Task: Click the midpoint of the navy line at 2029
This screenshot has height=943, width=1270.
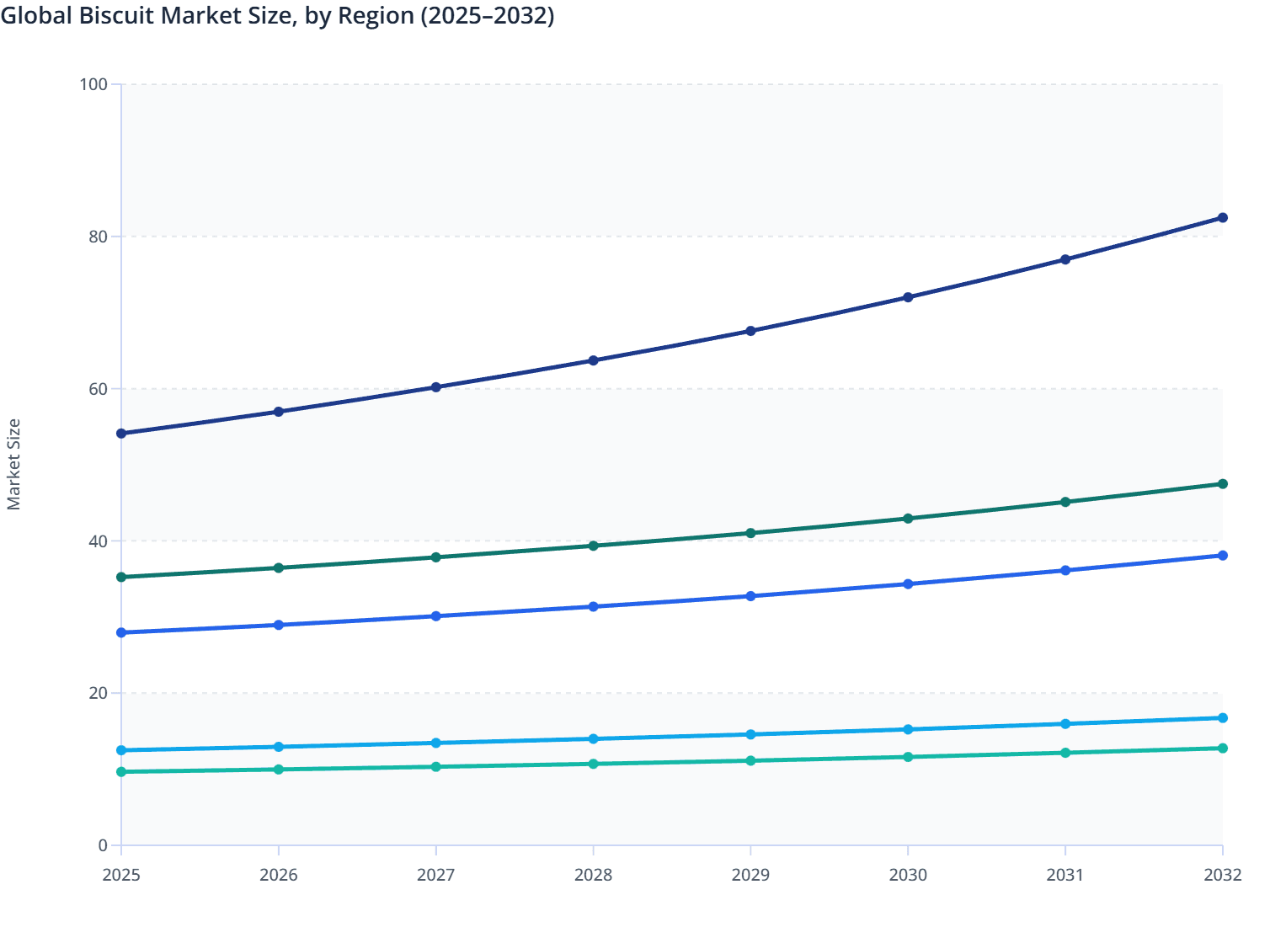Action: pyautogui.click(x=750, y=330)
